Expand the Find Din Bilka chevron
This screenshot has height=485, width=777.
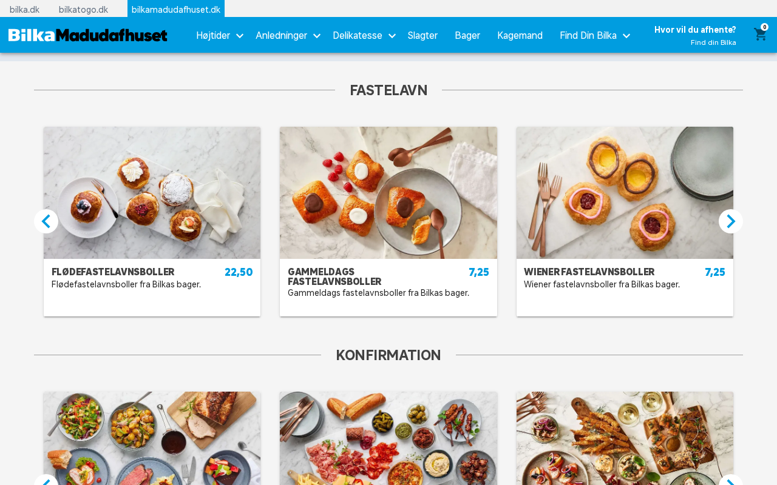click(626, 36)
